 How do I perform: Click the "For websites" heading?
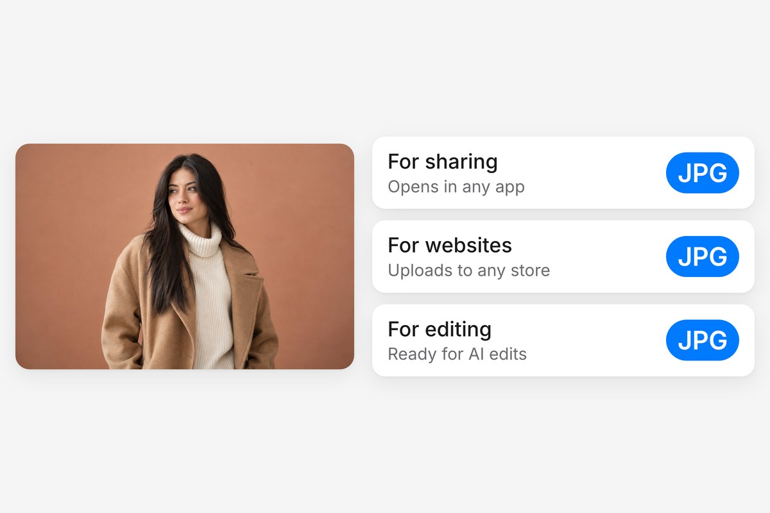coord(450,245)
